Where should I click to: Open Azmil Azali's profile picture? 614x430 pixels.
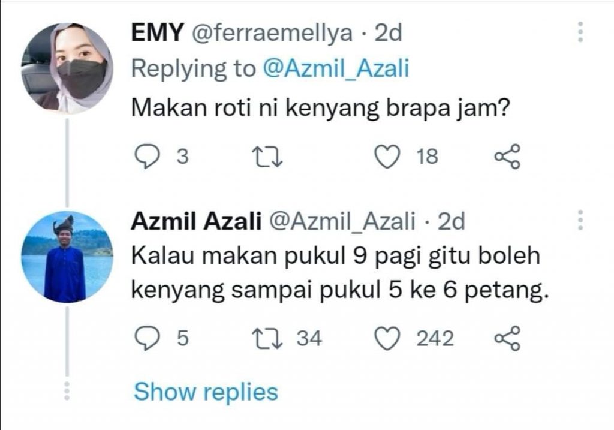point(67,256)
